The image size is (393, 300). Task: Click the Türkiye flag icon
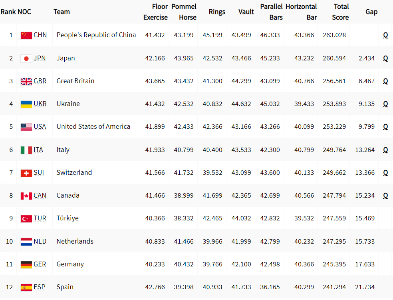click(26, 219)
